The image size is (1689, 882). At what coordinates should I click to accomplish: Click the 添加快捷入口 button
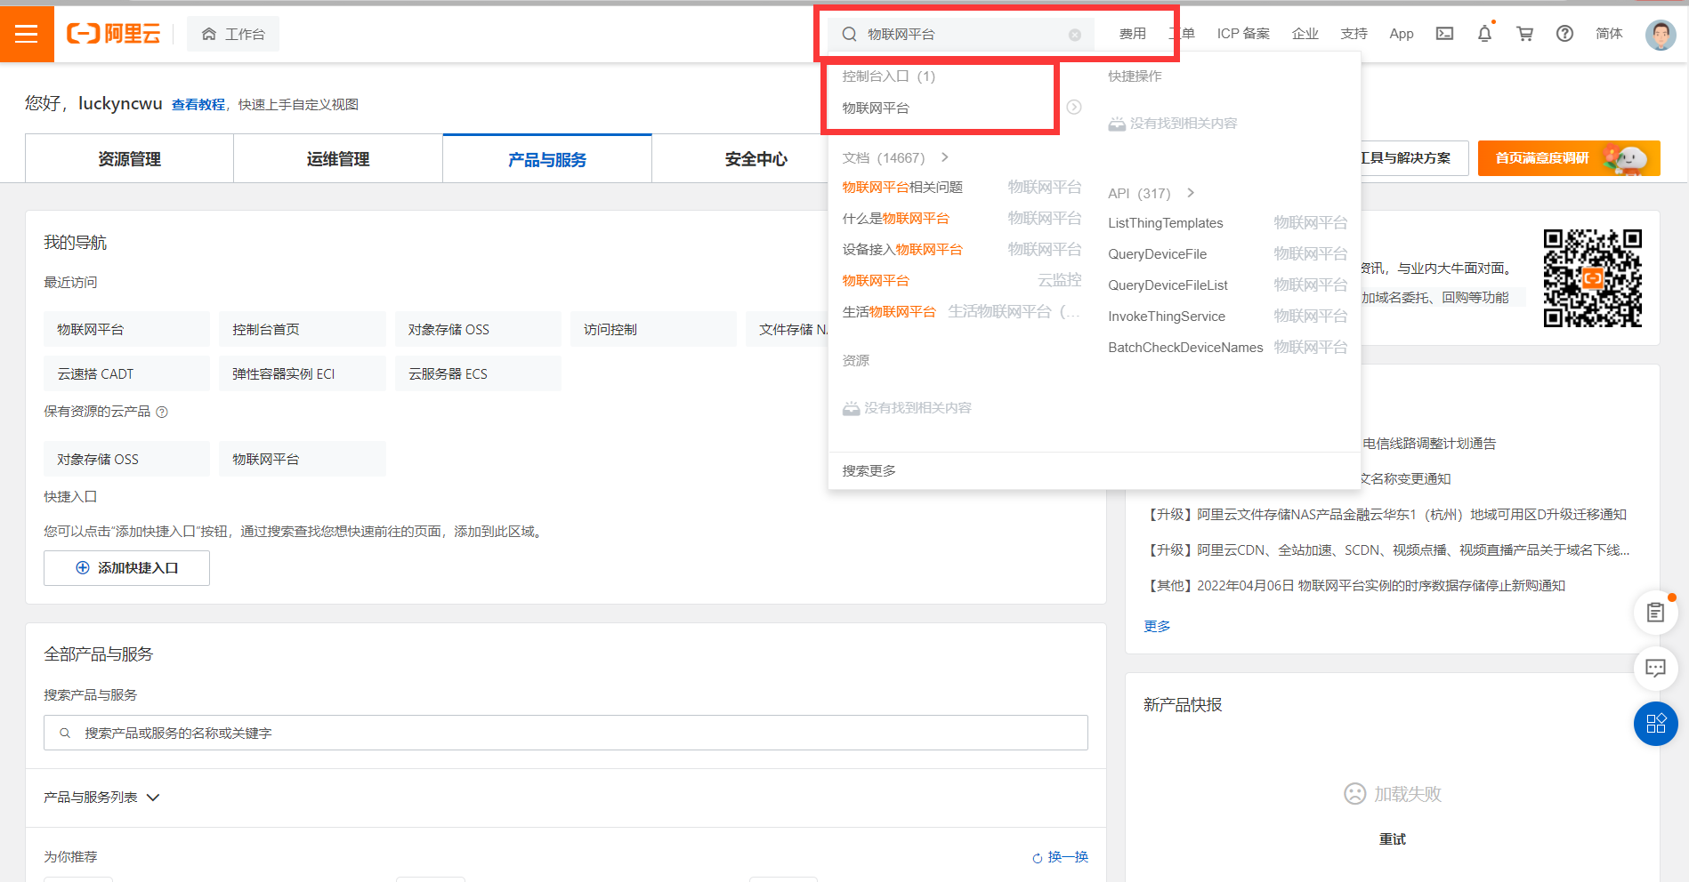click(x=126, y=567)
